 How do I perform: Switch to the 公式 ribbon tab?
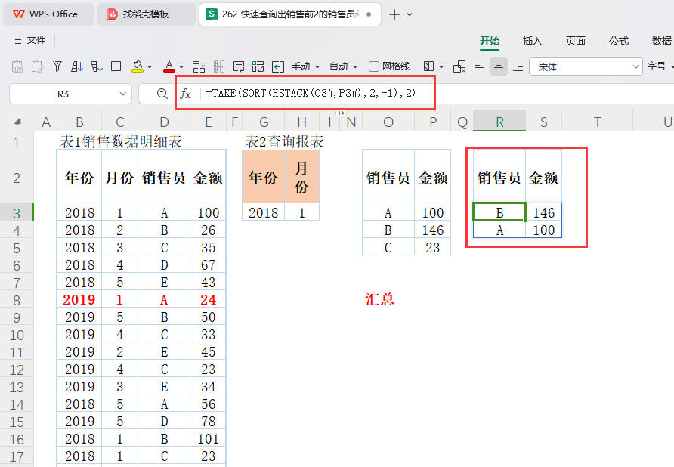click(x=619, y=41)
